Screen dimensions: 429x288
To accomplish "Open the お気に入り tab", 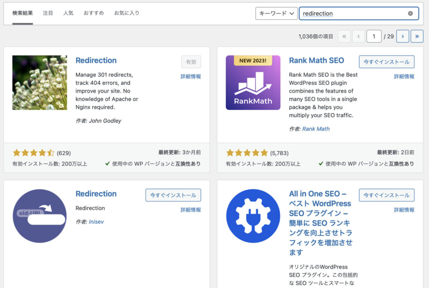I will (x=127, y=13).
